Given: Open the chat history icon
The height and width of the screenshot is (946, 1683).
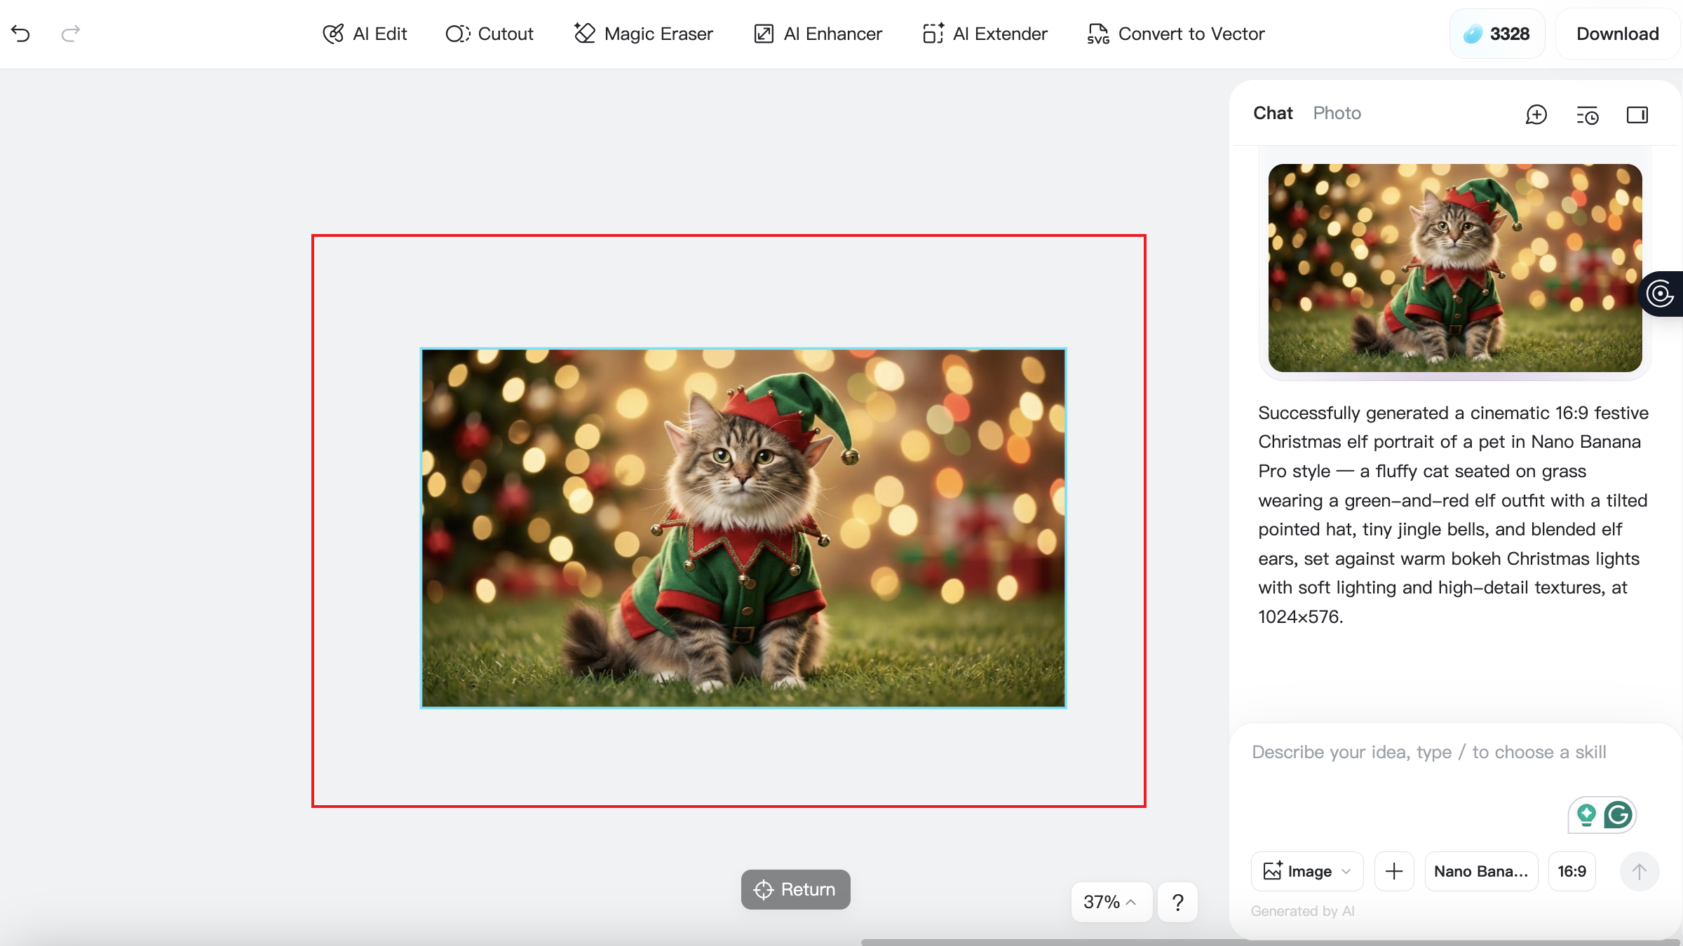Looking at the screenshot, I should click(1587, 114).
